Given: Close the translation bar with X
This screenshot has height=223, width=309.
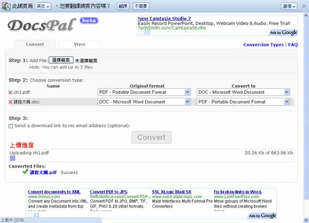Looking at the screenshot, I should click(x=304, y=6).
